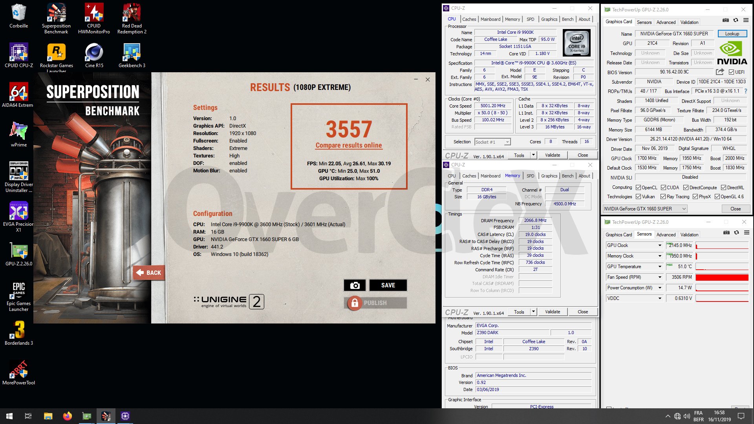Click Power Consumption sensor graph
This screenshot has width=754, height=424.
pos(722,288)
